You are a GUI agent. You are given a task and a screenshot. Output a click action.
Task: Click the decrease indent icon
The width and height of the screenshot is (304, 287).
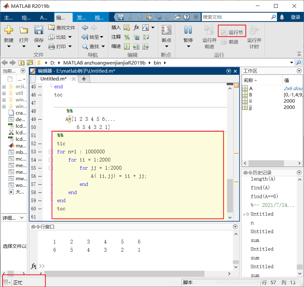pos(146,47)
